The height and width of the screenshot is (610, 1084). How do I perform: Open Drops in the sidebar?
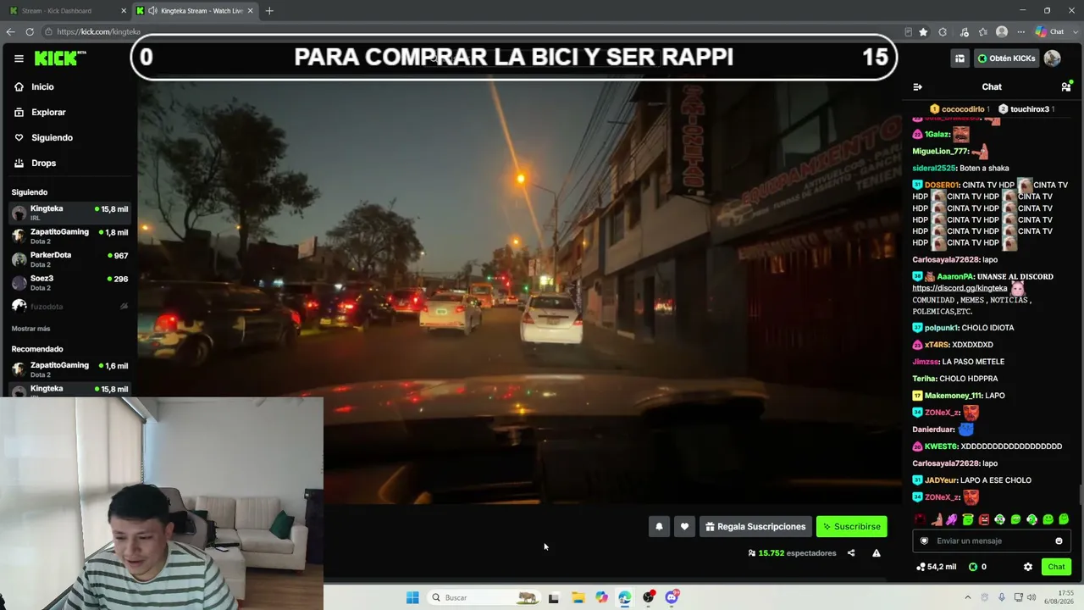[43, 163]
